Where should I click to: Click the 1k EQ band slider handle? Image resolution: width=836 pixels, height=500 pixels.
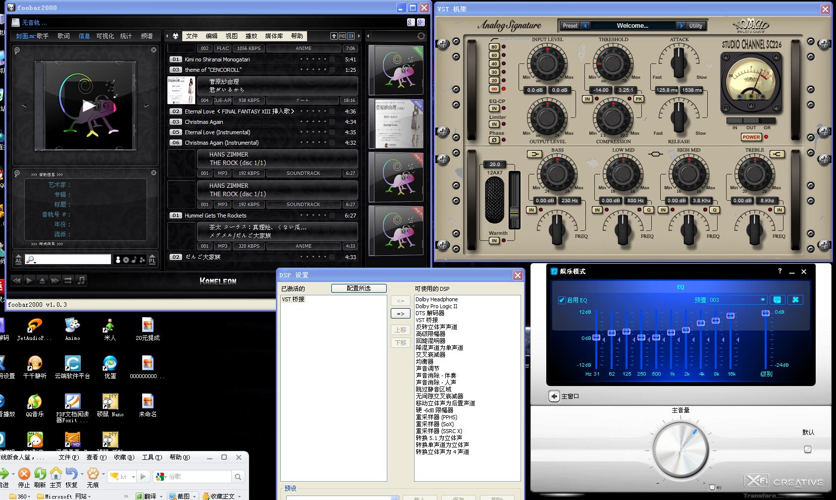pos(671,333)
